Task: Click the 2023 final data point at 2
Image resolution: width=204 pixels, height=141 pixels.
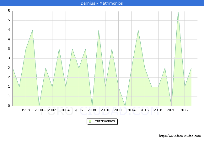Action: [191, 68]
